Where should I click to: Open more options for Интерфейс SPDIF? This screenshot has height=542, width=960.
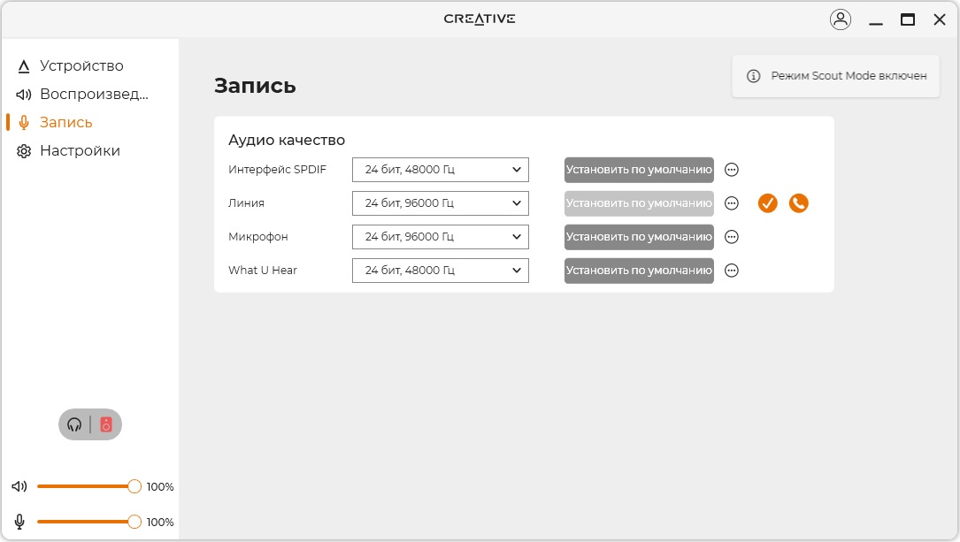(732, 170)
